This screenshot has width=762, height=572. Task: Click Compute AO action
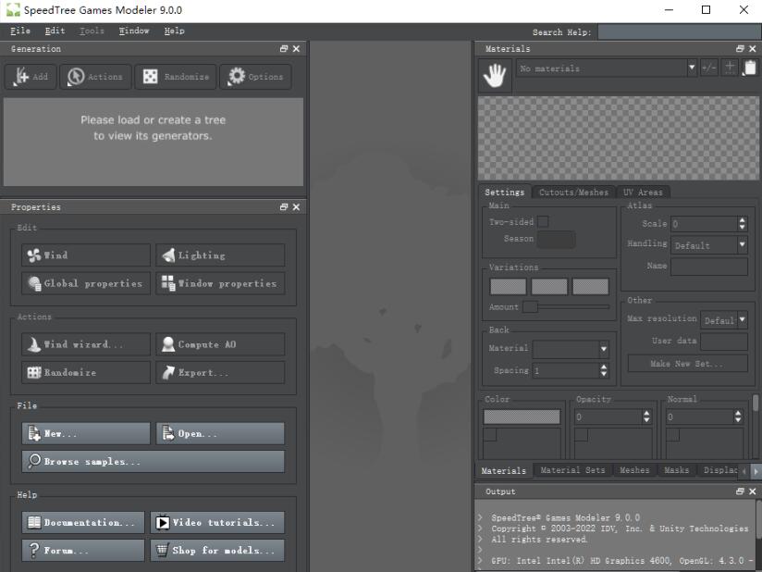coord(220,344)
